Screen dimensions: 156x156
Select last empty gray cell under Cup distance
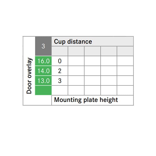pos(125,51)
